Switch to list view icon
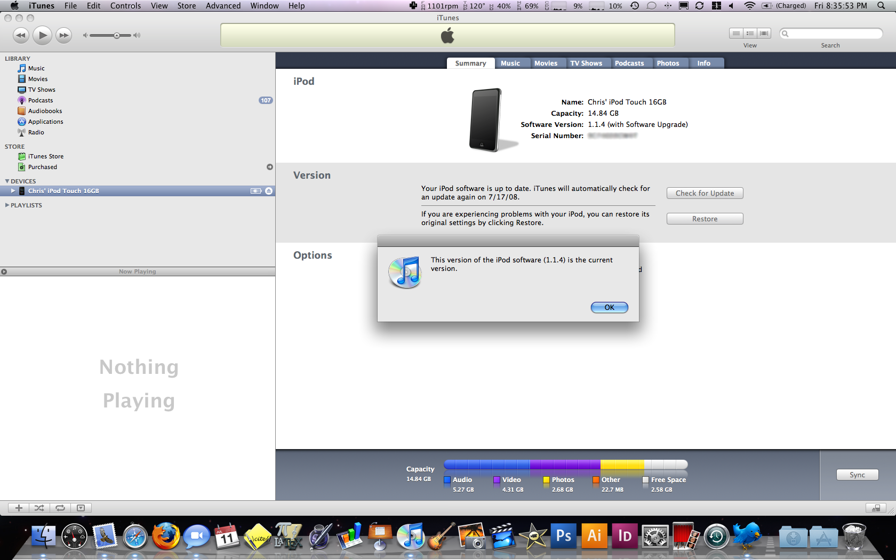 pyautogui.click(x=736, y=33)
